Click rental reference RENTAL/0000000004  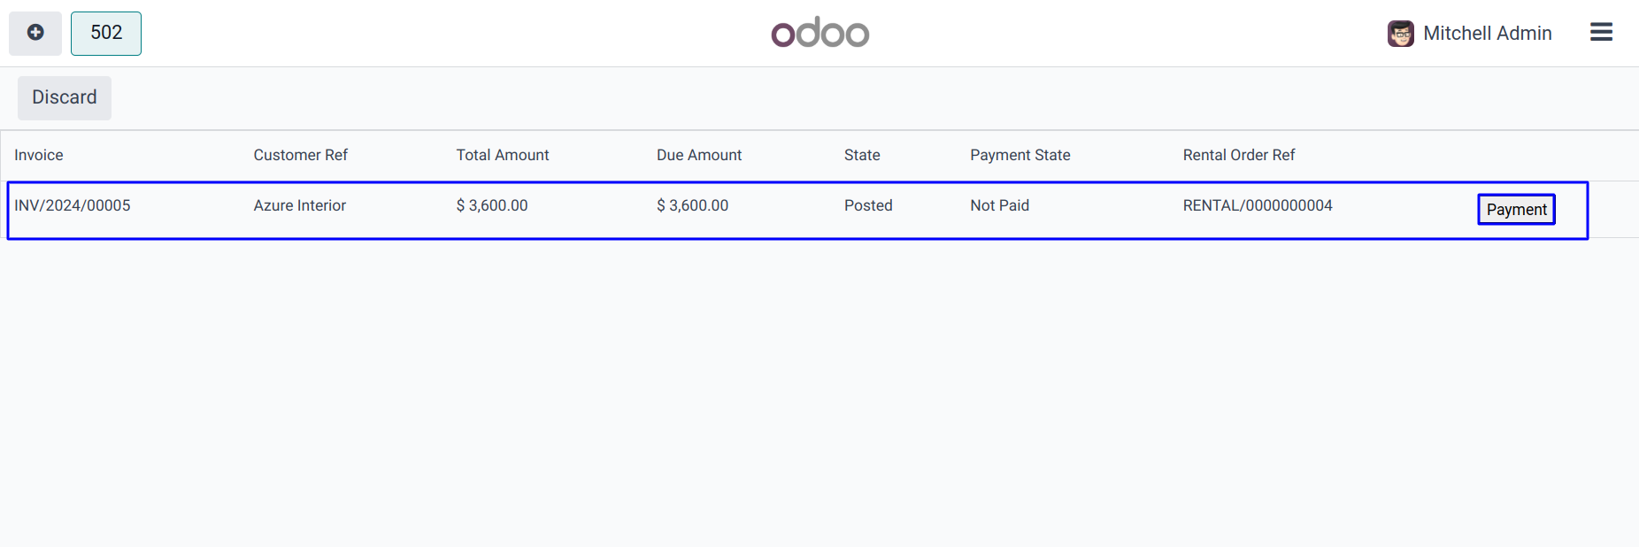click(x=1257, y=205)
